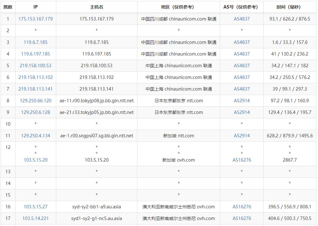This screenshot has height=226, width=318.
Task: Click time value 34.2 / 250.5 / 576.2
Action: 290,77
